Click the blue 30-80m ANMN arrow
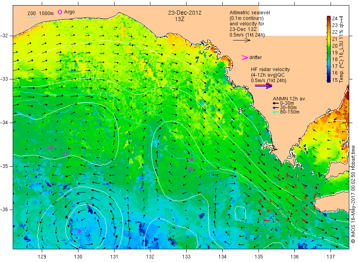358x262 pixels. coord(276,108)
